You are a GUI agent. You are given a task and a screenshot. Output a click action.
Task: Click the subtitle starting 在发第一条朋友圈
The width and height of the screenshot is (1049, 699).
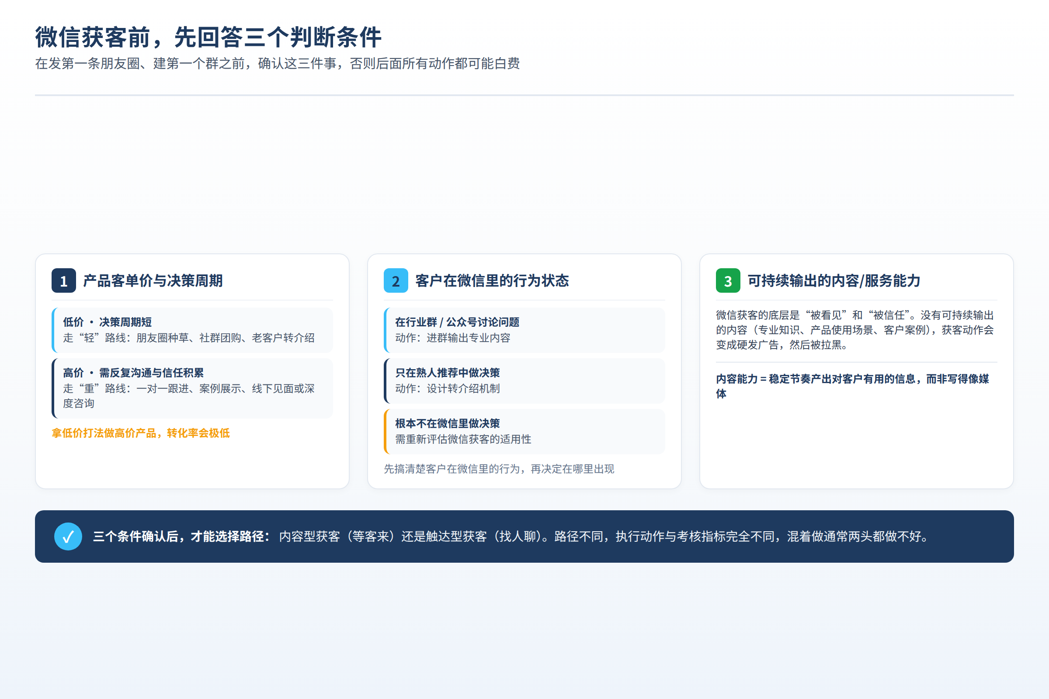coord(278,63)
